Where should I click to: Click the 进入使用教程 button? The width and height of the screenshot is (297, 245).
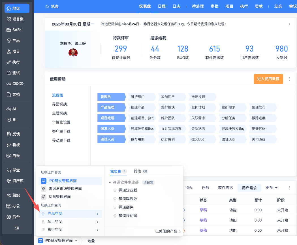tap(268, 79)
